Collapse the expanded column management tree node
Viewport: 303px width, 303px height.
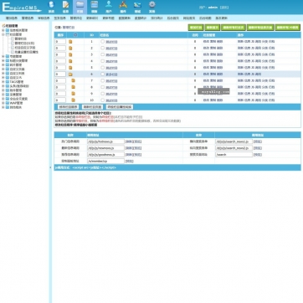tap(3, 34)
